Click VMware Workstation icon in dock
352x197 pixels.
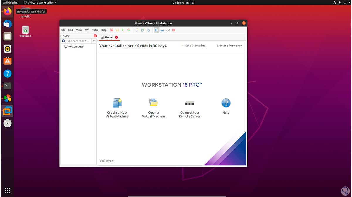pos(7,111)
